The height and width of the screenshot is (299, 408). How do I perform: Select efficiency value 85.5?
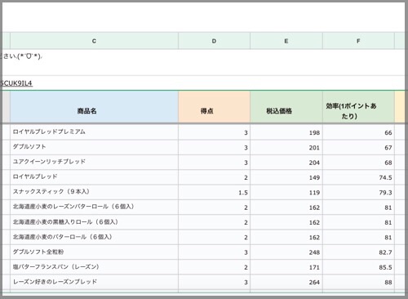pos(358,267)
